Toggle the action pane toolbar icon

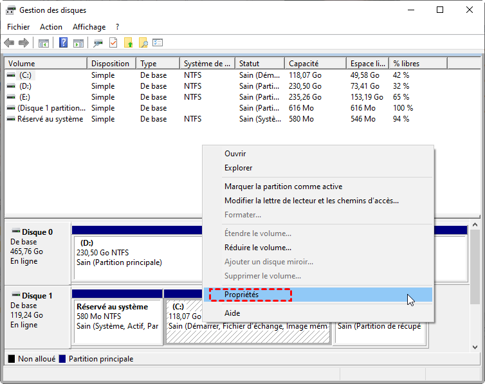click(x=78, y=43)
